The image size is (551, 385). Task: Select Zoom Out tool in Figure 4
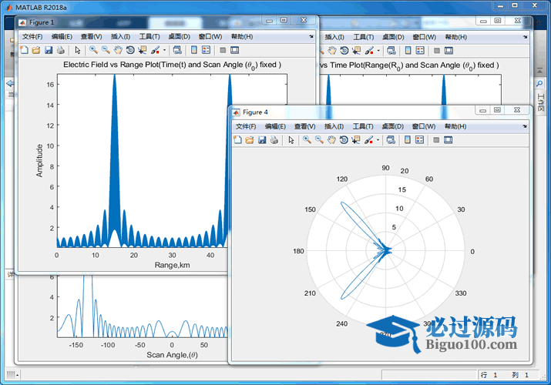(x=318, y=140)
